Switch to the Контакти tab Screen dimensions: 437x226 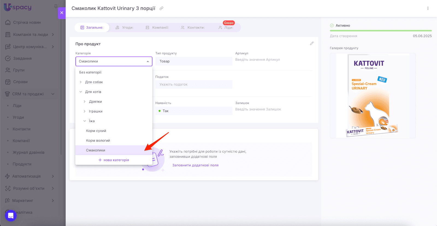click(x=193, y=27)
